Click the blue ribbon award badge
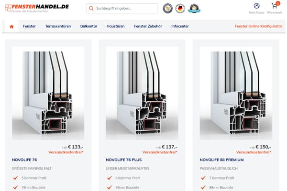Screen dimensions: 287x191 pyautogui.click(x=194, y=9)
